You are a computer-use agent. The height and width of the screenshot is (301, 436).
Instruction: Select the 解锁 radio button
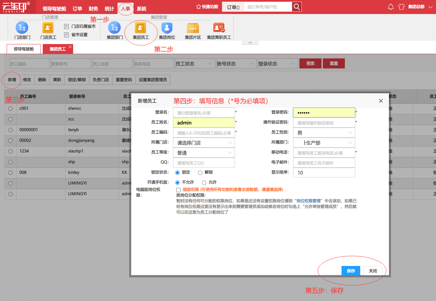click(x=200, y=173)
